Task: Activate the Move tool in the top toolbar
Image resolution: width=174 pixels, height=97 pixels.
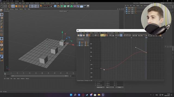Action: (x=13, y=6)
